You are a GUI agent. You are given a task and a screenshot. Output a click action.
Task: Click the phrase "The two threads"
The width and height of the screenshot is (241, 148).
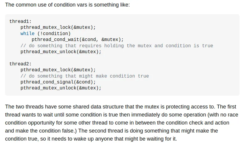(23, 107)
